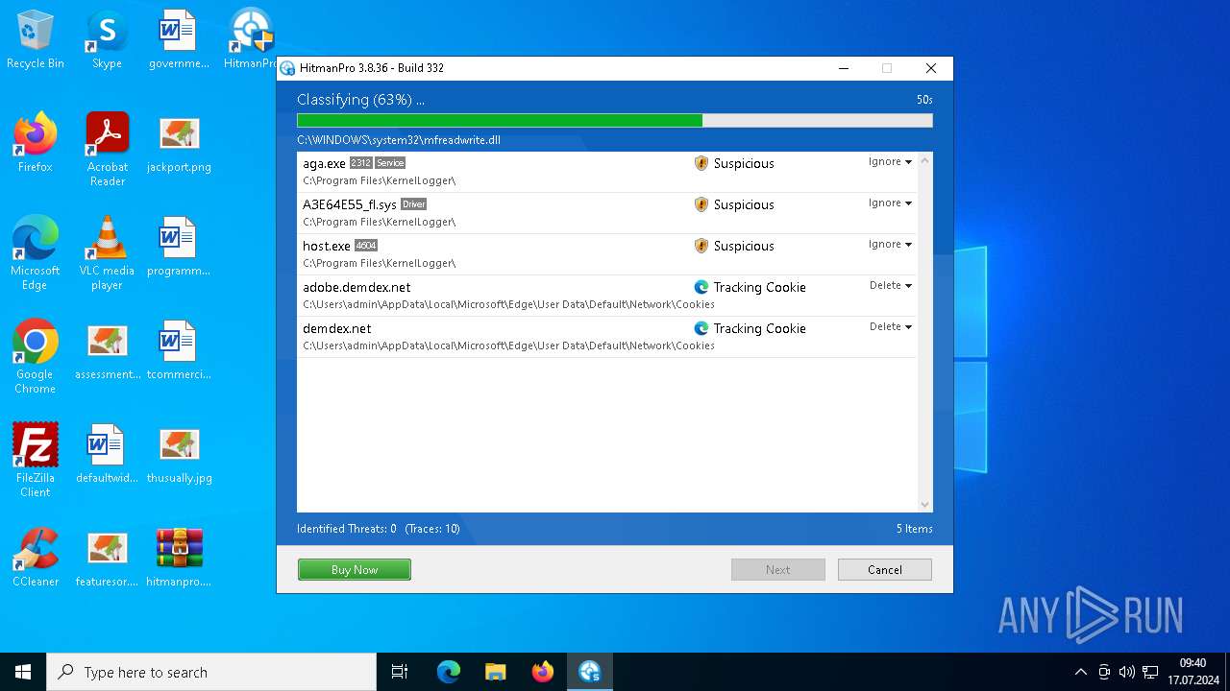Launch the VLC media player shortcut
The height and width of the screenshot is (691, 1230).
point(107,254)
